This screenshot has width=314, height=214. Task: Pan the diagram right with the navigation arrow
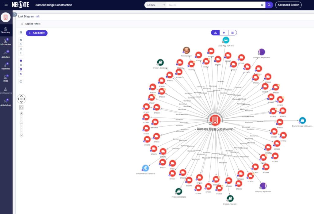coord(24,99)
